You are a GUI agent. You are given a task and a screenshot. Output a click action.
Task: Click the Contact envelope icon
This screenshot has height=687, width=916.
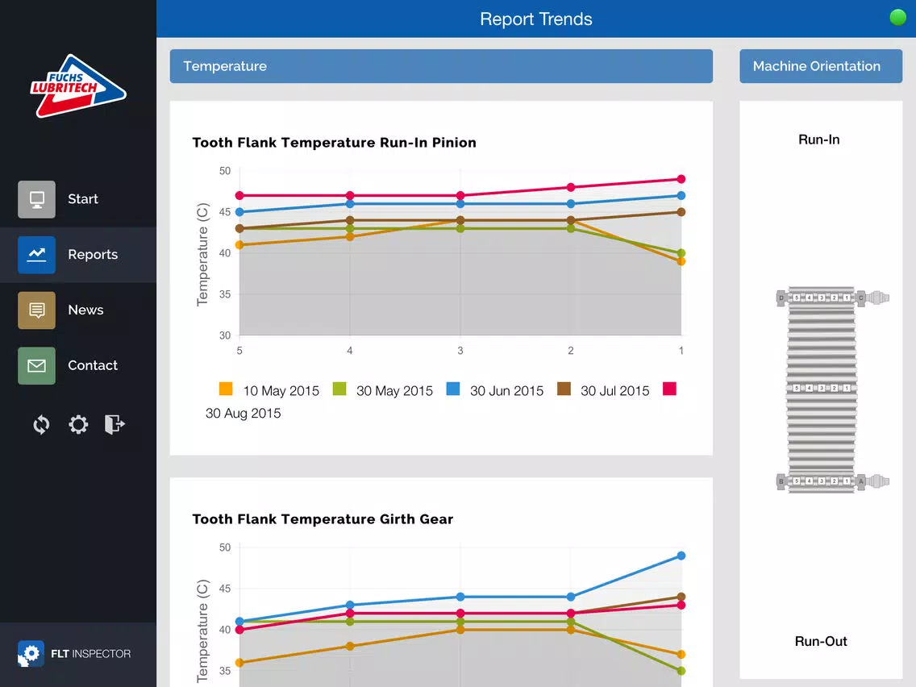[37, 366]
